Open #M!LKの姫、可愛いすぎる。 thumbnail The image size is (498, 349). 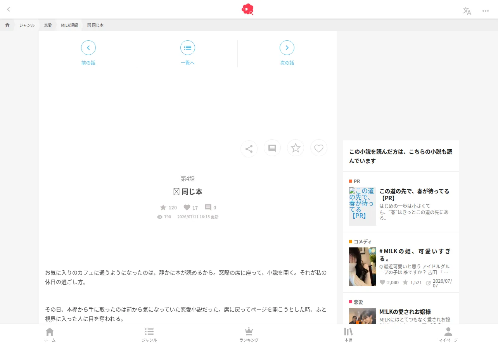[x=363, y=267]
